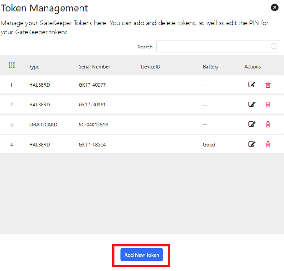Screen dimensions: 284x271
Task: Click the Actions column header
Action: (253, 67)
